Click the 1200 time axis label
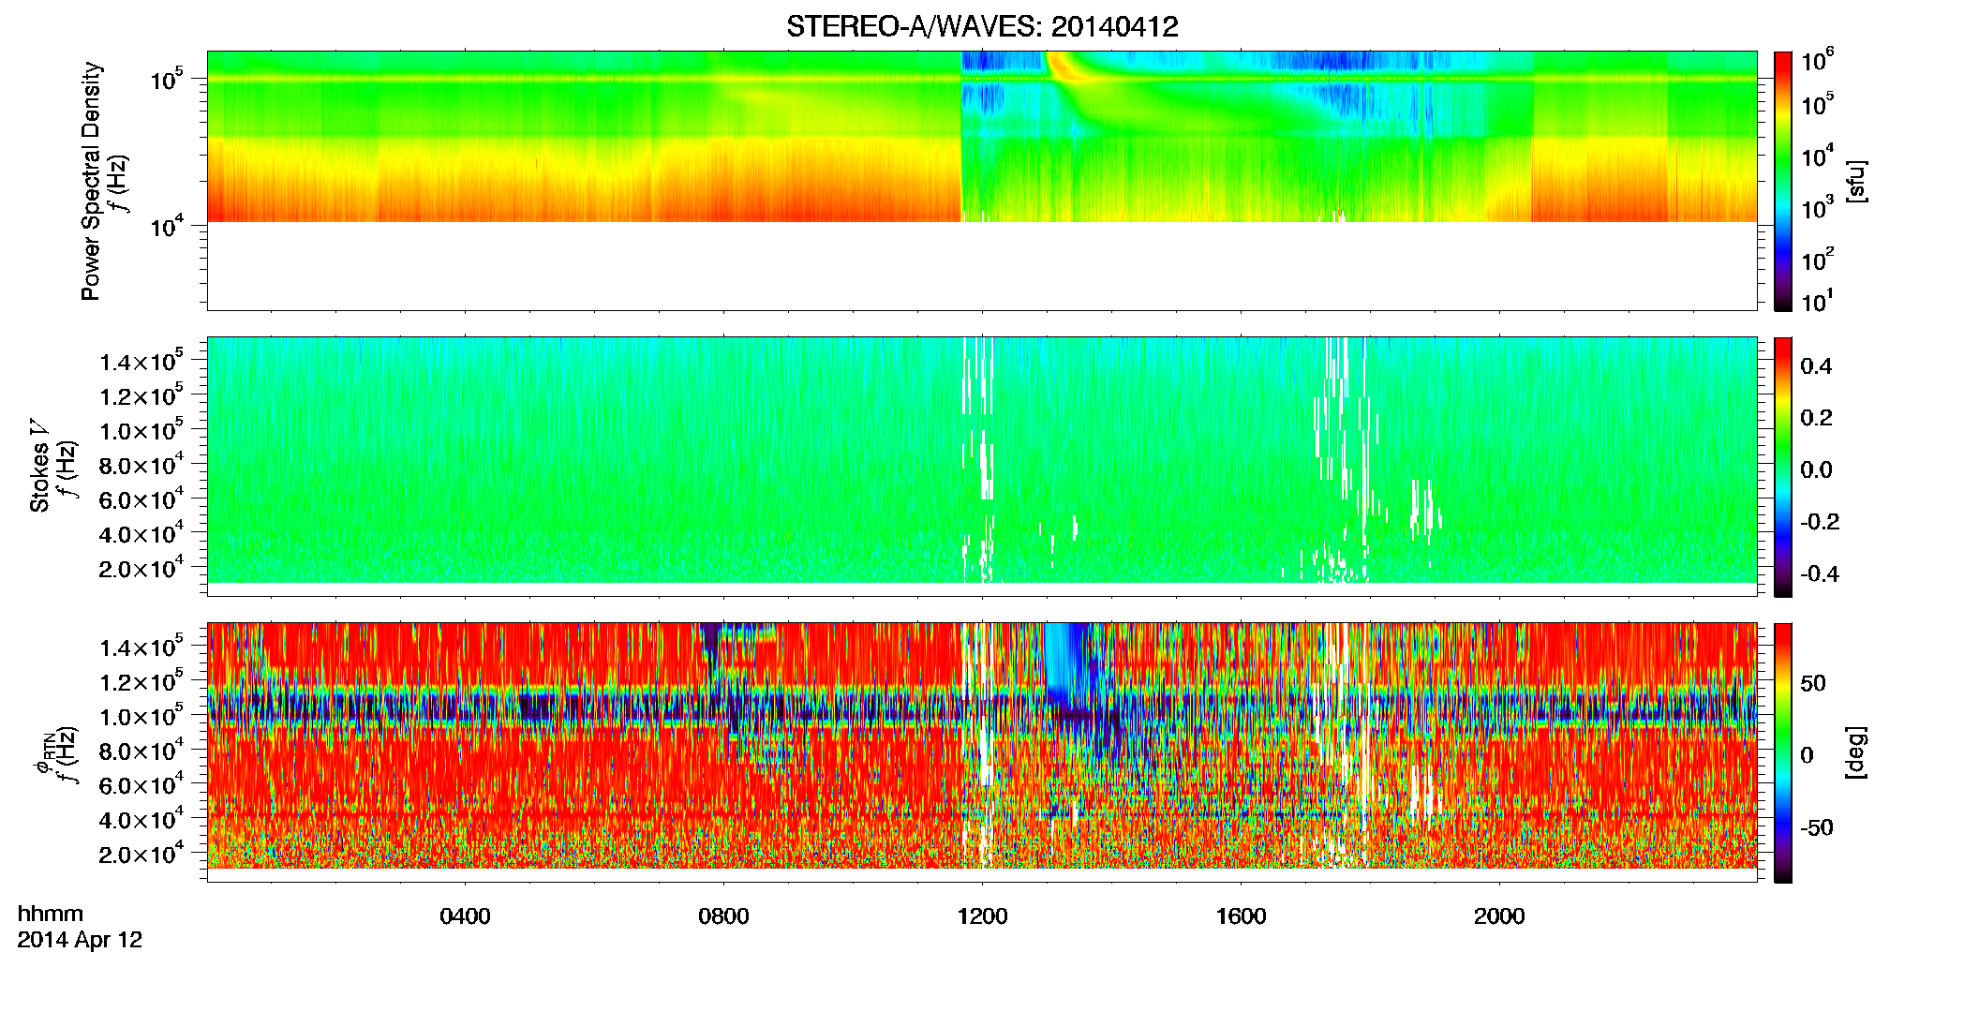 click(982, 916)
